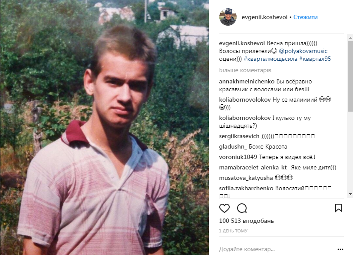
Task: Open #квартал95 hashtag
Action: (x=315, y=59)
